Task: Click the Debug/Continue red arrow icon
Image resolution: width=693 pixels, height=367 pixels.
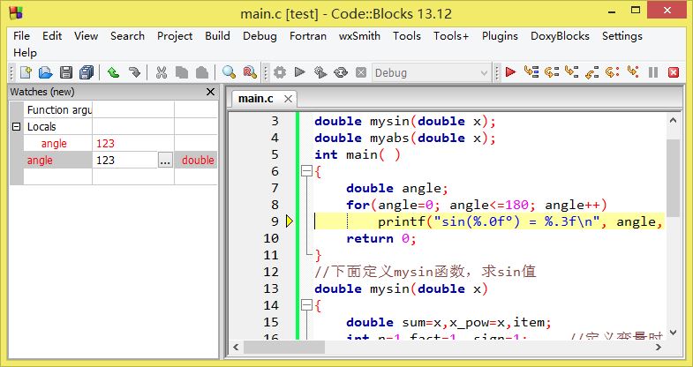Action: pos(511,71)
